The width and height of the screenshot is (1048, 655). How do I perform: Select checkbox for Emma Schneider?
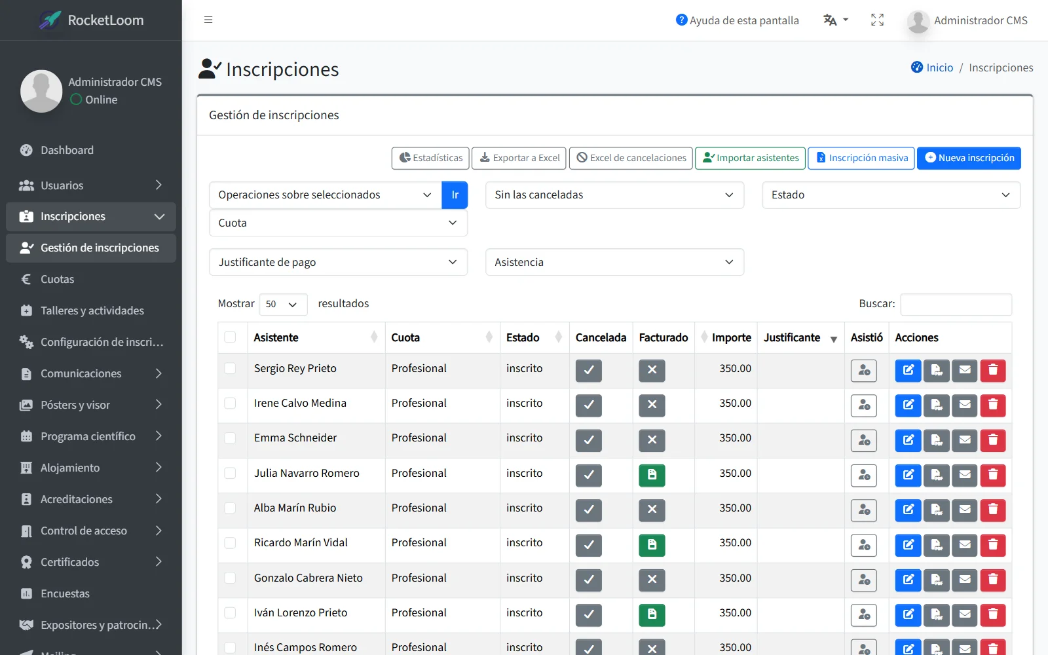pyautogui.click(x=230, y=438)
